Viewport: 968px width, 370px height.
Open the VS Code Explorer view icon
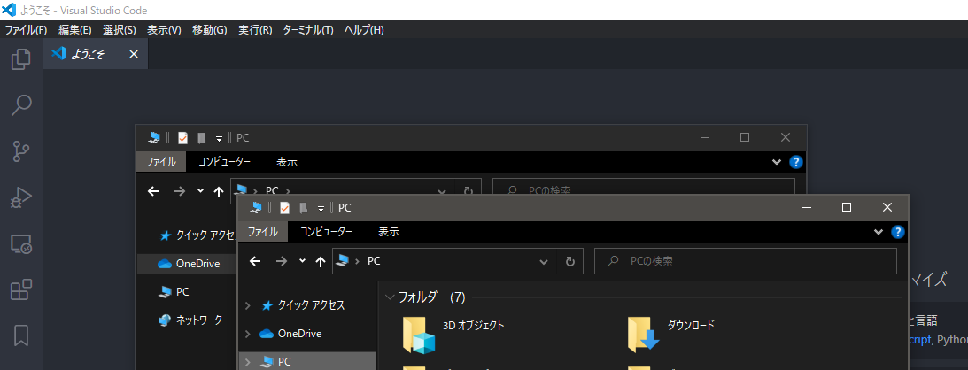(21, 58)
